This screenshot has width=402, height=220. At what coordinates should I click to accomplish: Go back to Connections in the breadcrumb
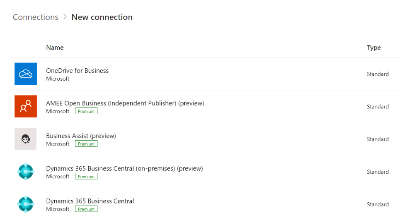36,17
